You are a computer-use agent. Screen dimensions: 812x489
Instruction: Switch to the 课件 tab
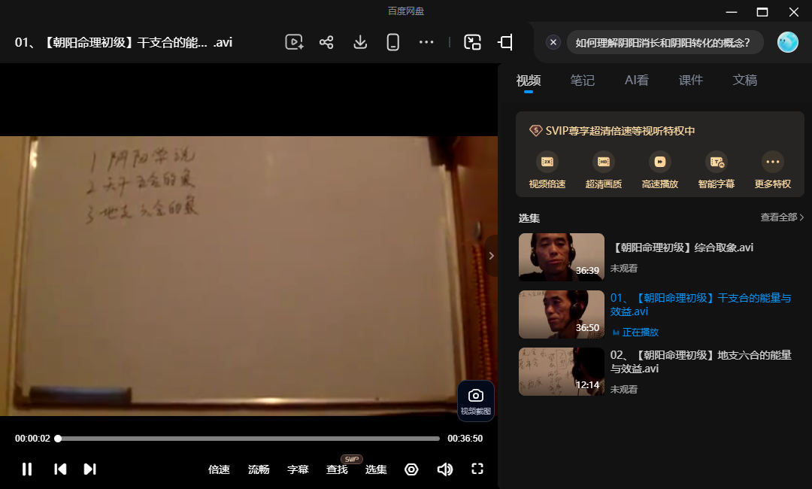691,80
